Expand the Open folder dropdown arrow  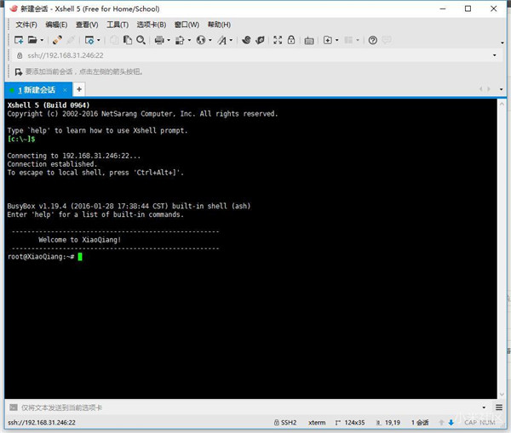pos(42,40)
